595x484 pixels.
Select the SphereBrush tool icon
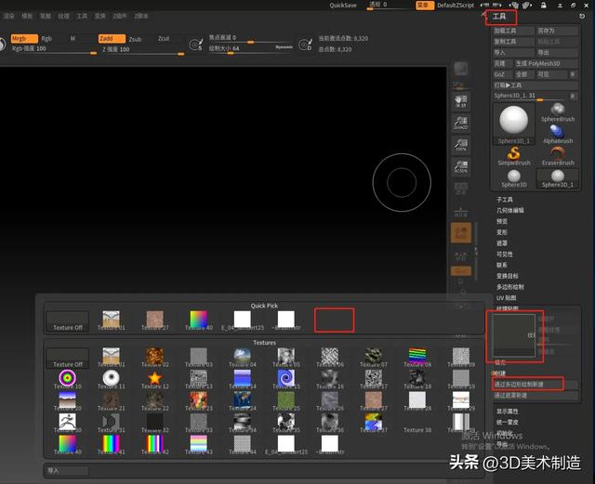coord(559,110)
